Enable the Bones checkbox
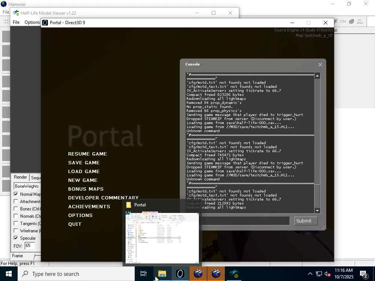 point(16,209)
